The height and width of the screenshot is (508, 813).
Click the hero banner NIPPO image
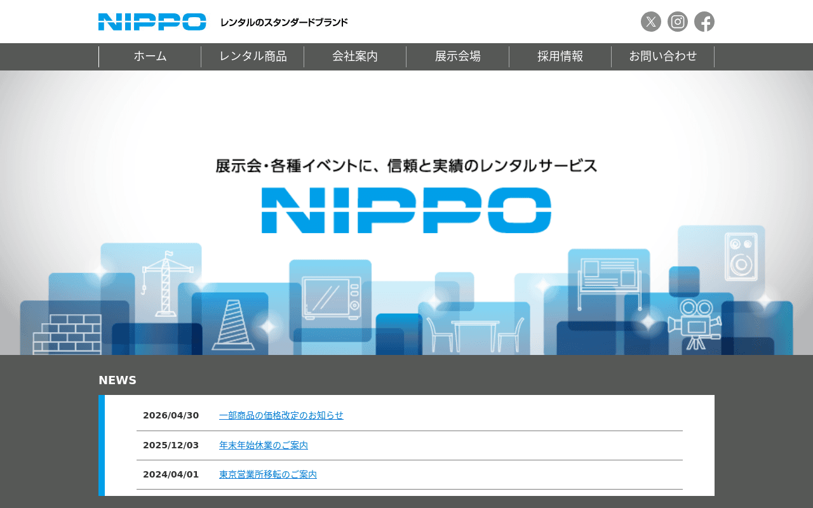[406, 213]
